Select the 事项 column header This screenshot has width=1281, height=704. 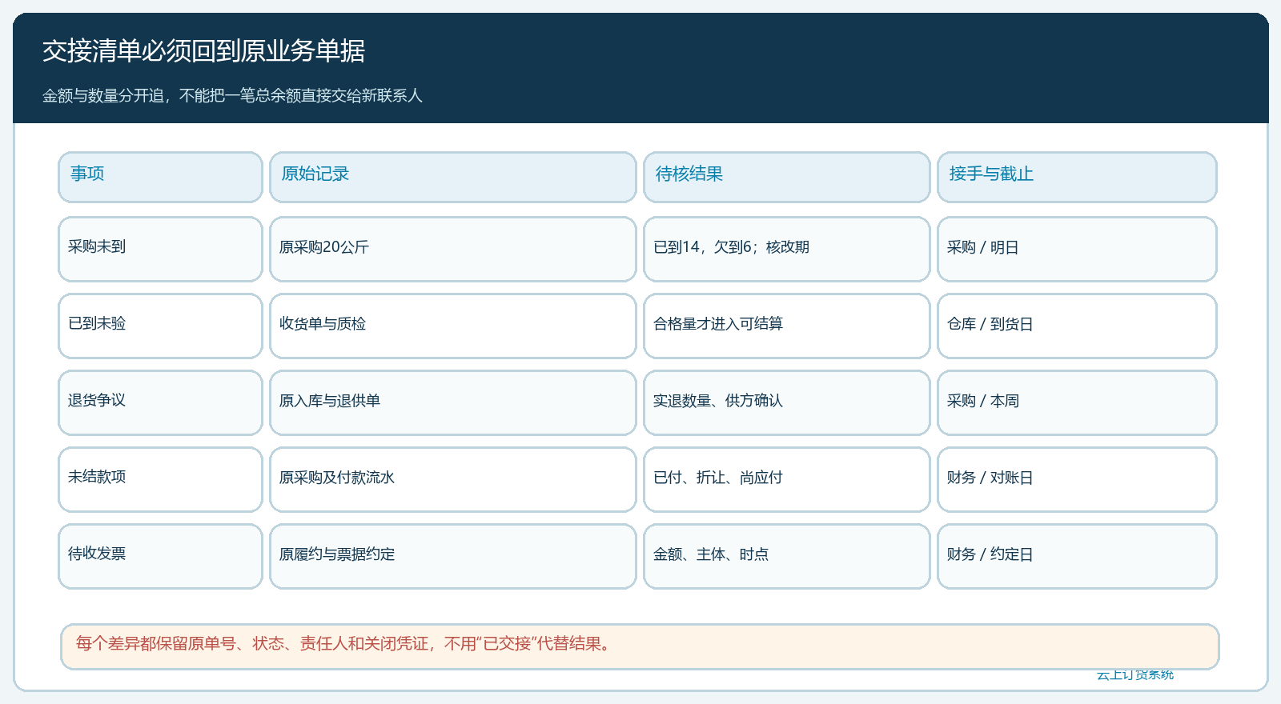point(160,177)
